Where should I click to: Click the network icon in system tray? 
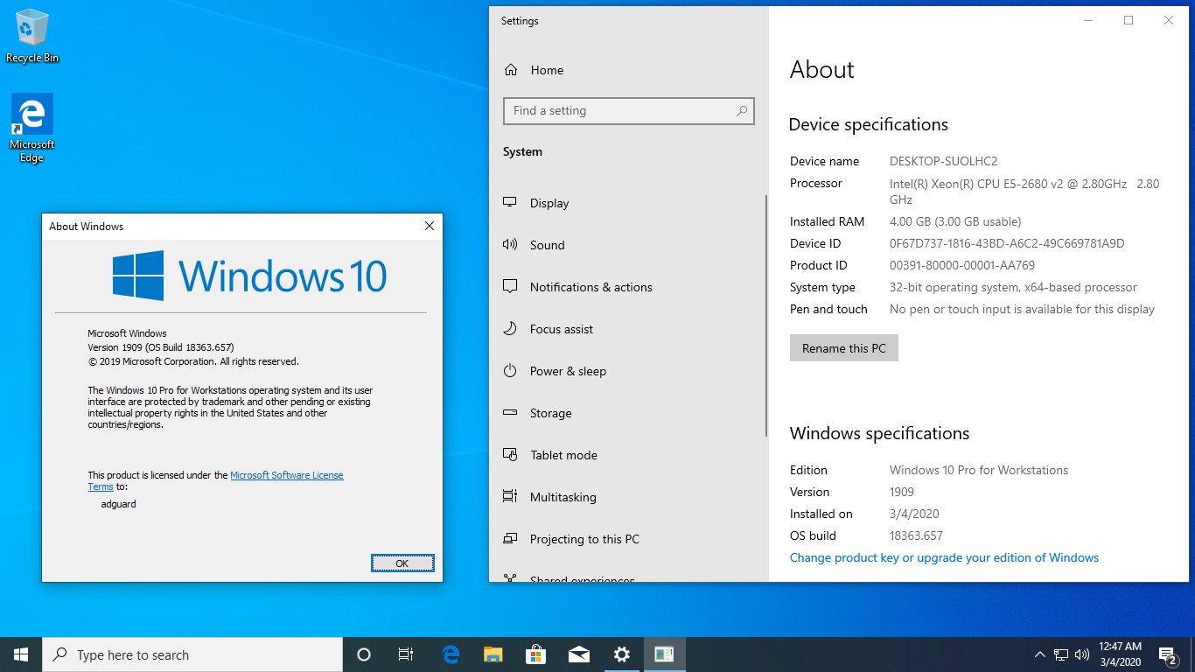coord(1061,654)
